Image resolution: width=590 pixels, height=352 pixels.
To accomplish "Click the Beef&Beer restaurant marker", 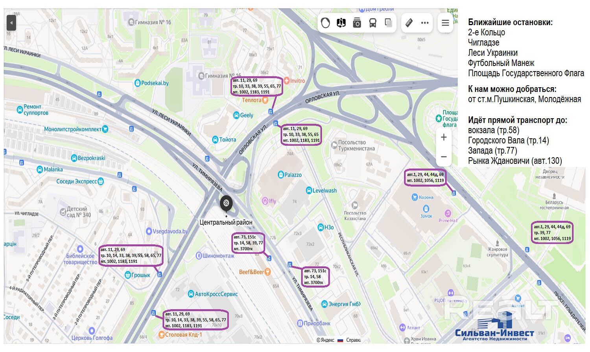I will click(267, 272).
